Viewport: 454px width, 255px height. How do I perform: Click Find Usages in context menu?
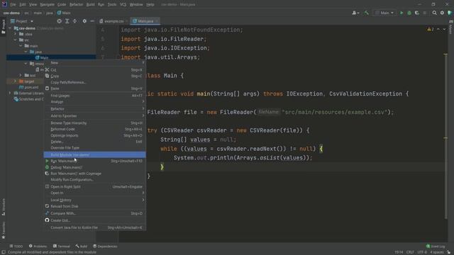pos(94,96)
